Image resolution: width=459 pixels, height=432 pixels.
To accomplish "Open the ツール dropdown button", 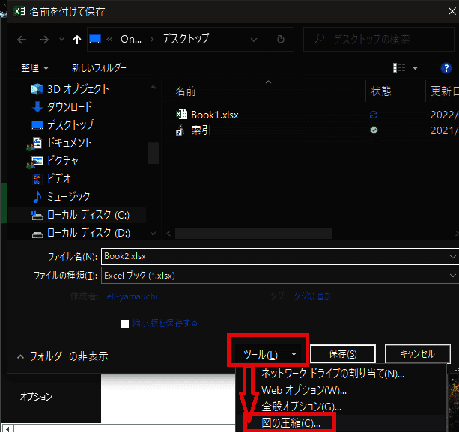I will click(269, 354).
